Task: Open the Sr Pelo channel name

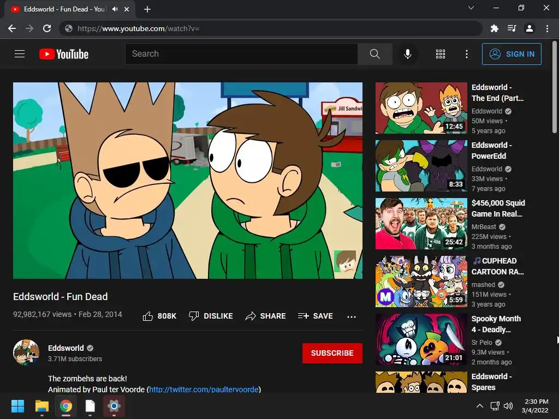Action: tap(481, 343)
